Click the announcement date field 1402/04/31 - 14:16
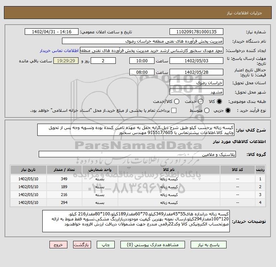276x267 pixels. [52, 32]
